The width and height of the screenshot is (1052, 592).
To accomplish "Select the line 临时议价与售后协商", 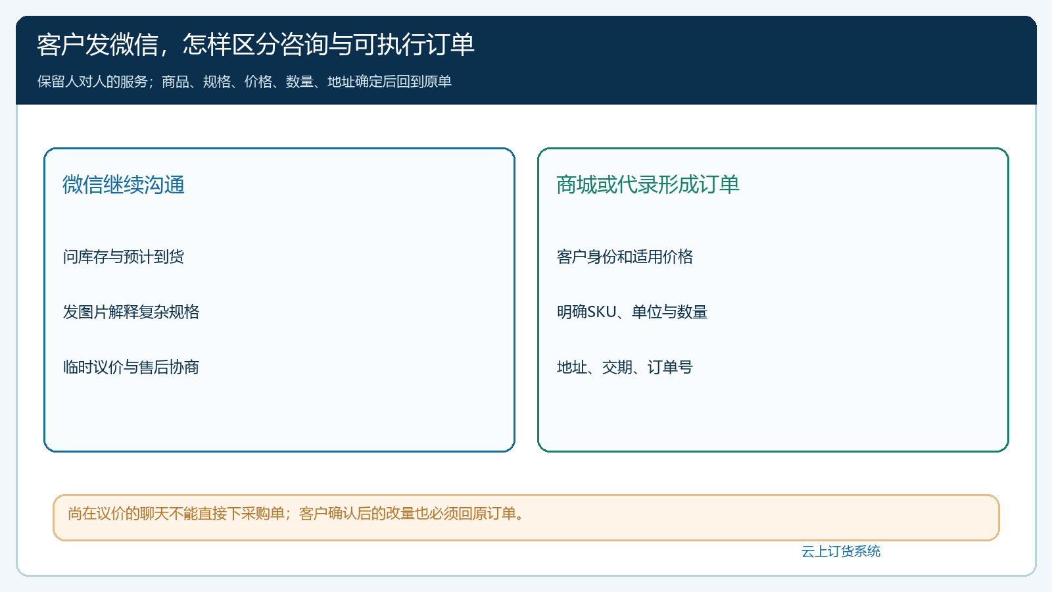I will 131,367.
